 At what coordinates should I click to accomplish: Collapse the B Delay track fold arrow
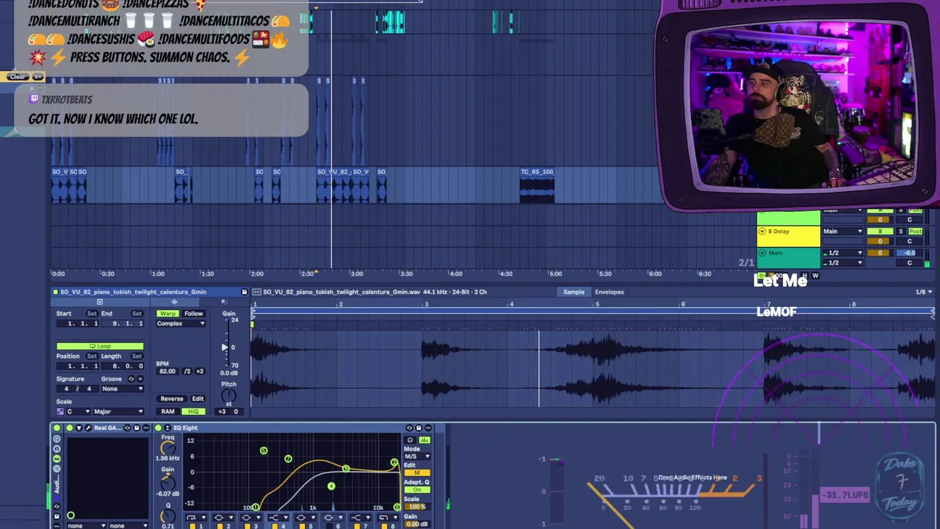tap(762, 231)
